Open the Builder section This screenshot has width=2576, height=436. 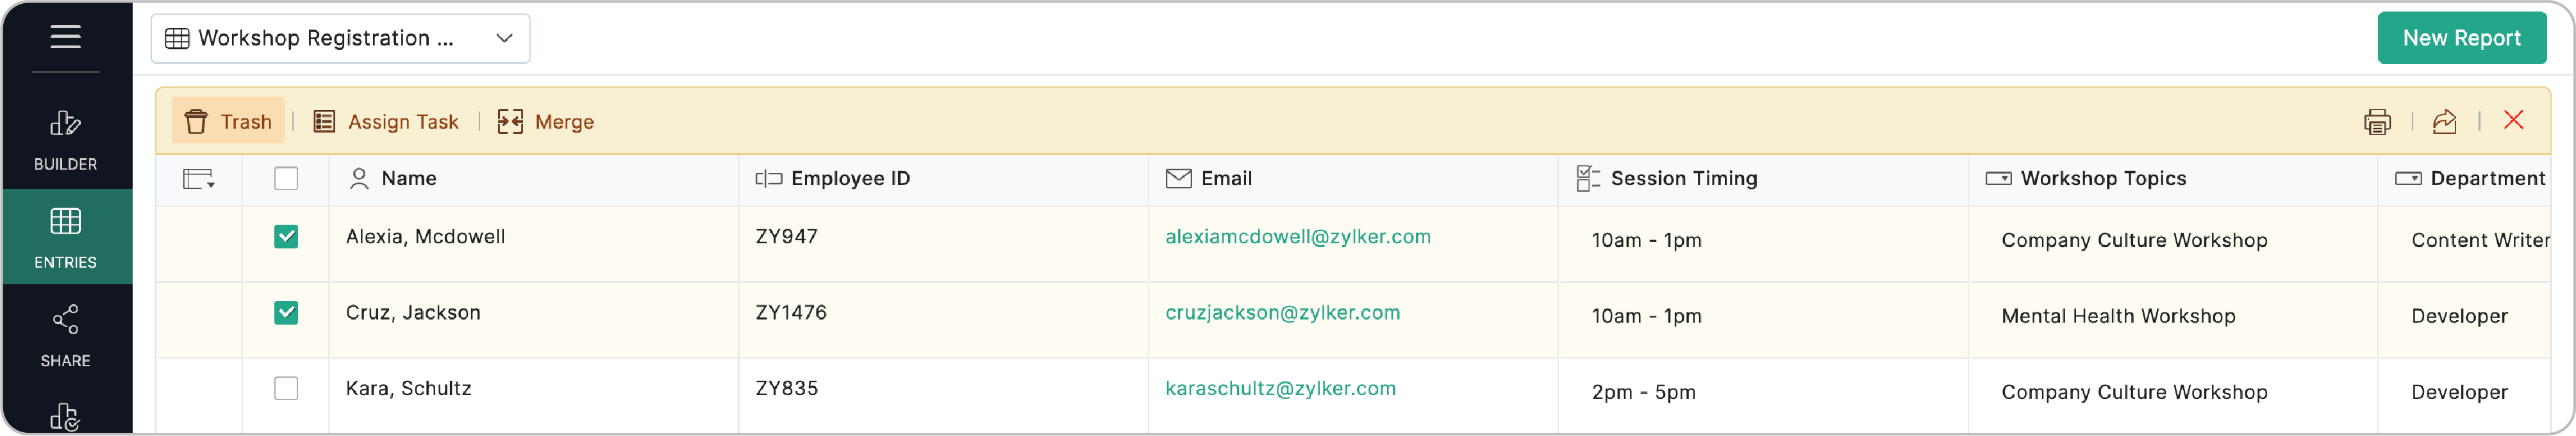[65, 139]
